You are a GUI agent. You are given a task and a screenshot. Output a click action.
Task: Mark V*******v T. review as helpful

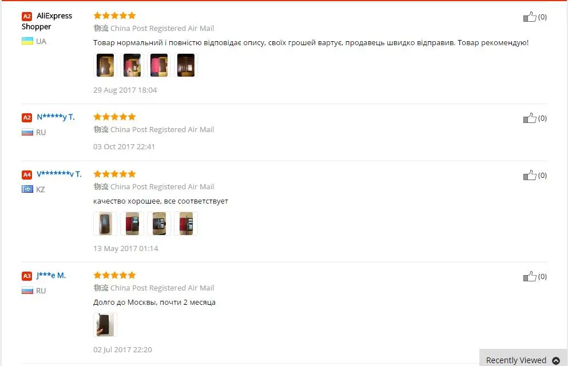pyautogui.click(x=530, y=175)
